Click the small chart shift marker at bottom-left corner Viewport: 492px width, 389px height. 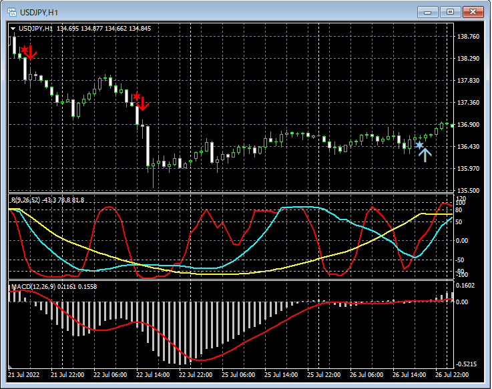(x=11, y=366)
